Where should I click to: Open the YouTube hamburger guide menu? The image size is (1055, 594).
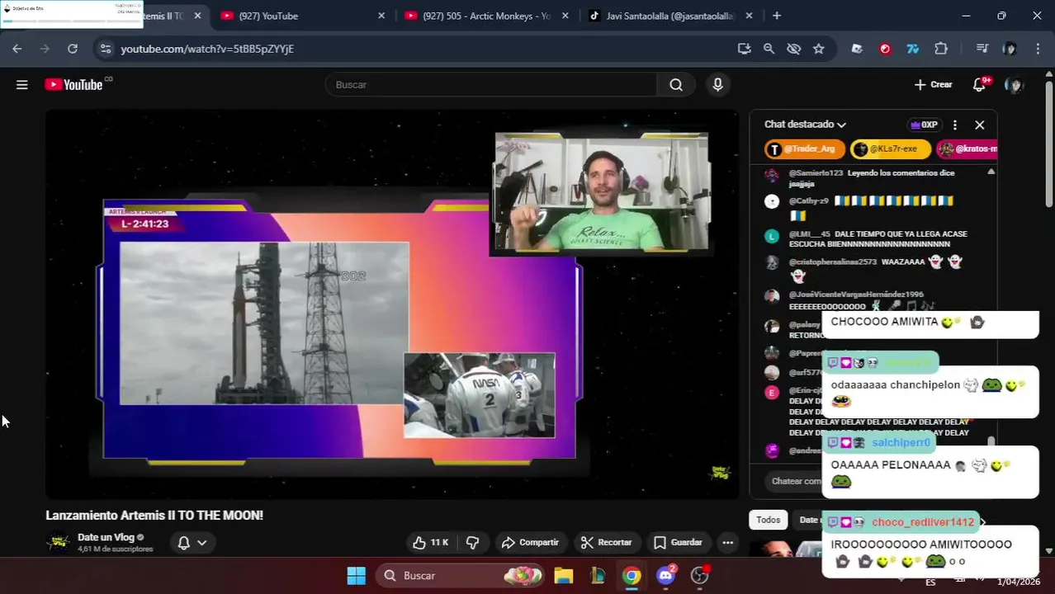[x=22, y=84]
